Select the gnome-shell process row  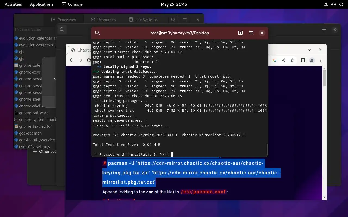point(28,99)
